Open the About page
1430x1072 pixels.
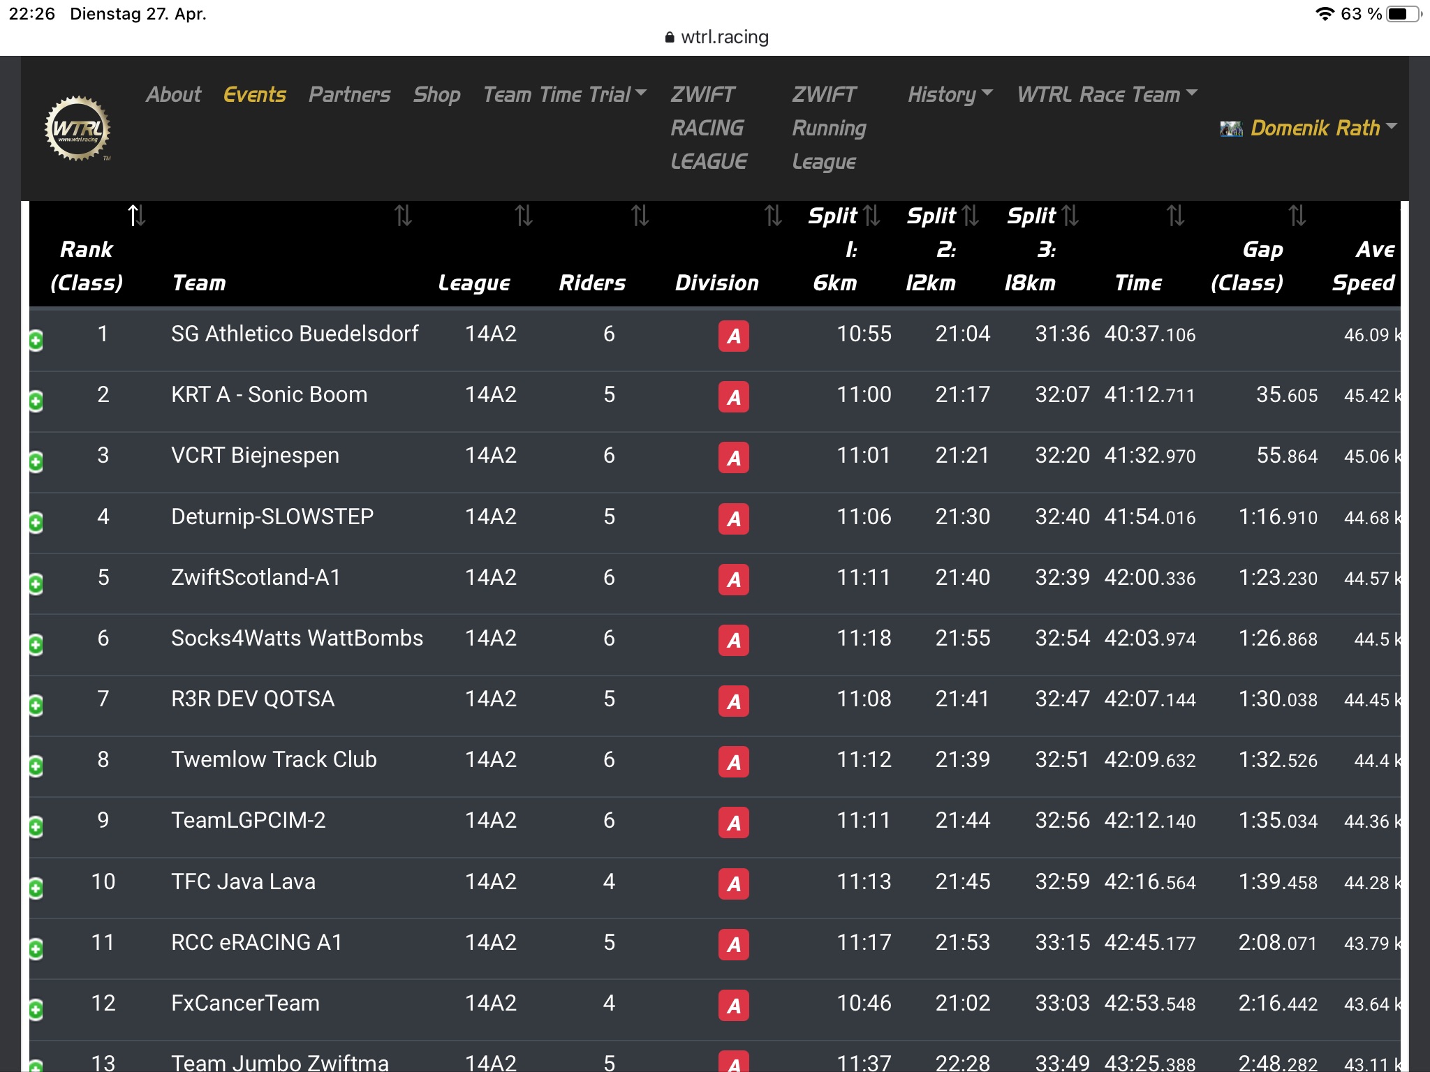click(173, 94)
